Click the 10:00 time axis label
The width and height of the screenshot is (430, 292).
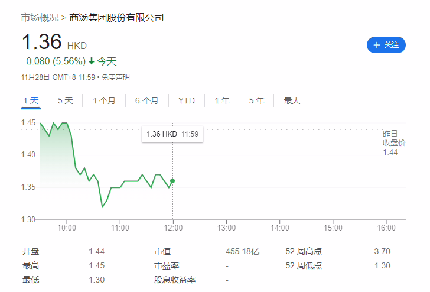click(67, 228)
